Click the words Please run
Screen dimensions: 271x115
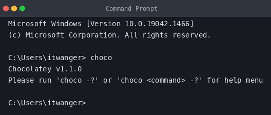pyautogui.click(x=30, y=80)
